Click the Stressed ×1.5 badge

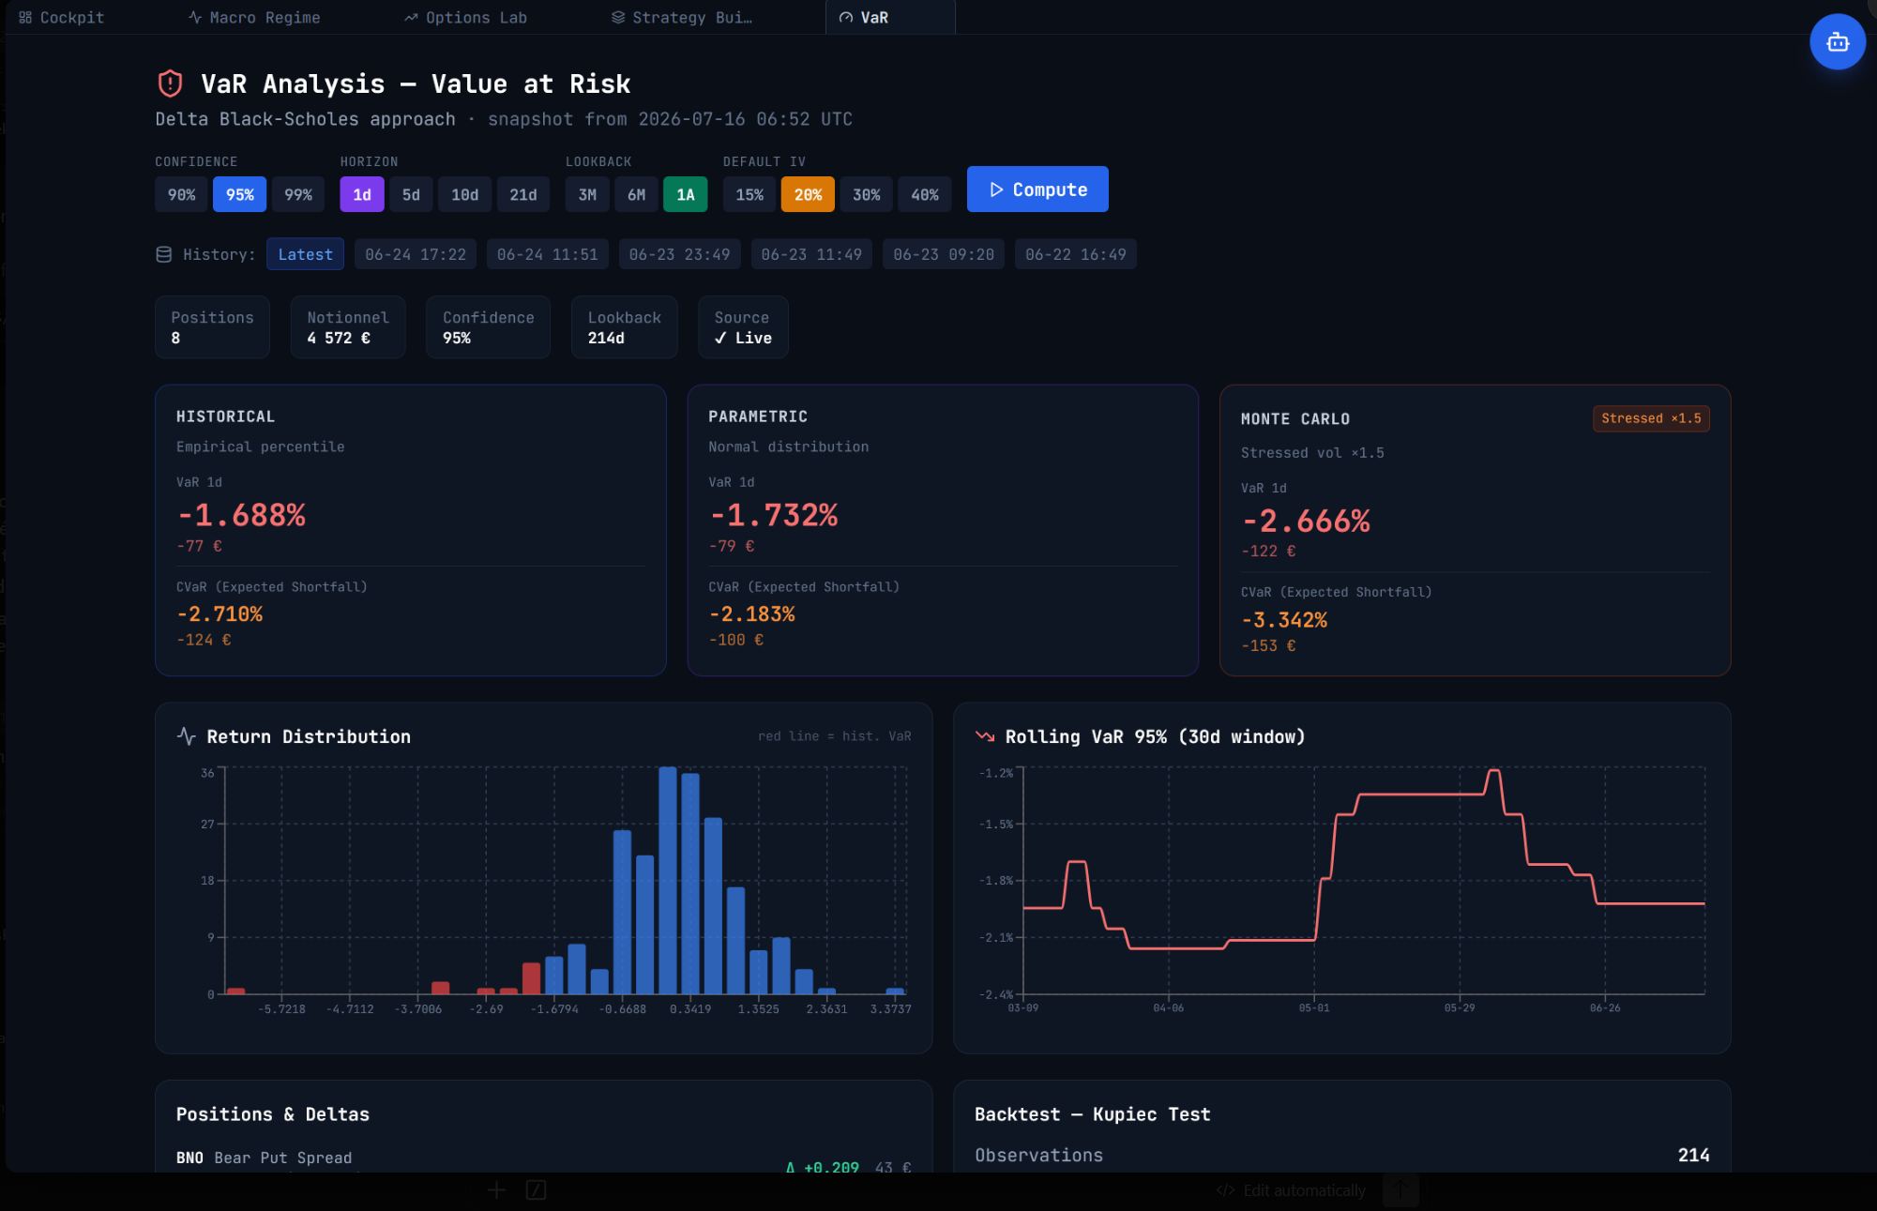(x=1651, y=418)
